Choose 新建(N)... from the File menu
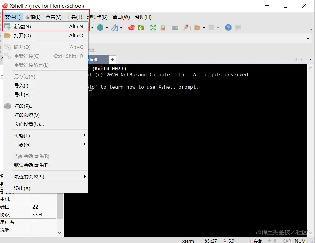This screenshot has width=315, height=243. (46, 27)
